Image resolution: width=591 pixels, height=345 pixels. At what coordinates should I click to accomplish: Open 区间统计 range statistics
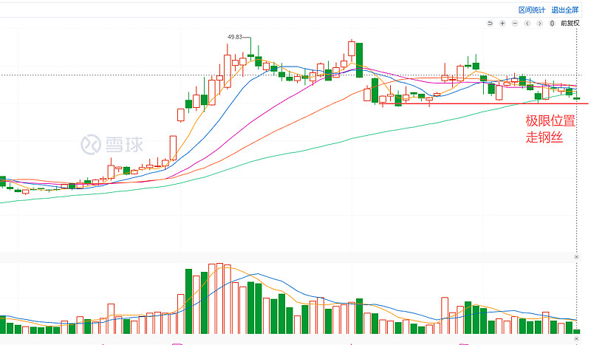(532, 10)
